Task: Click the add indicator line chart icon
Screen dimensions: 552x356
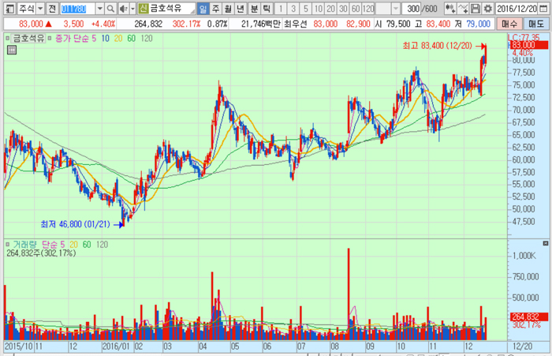Action: [462, 8]
